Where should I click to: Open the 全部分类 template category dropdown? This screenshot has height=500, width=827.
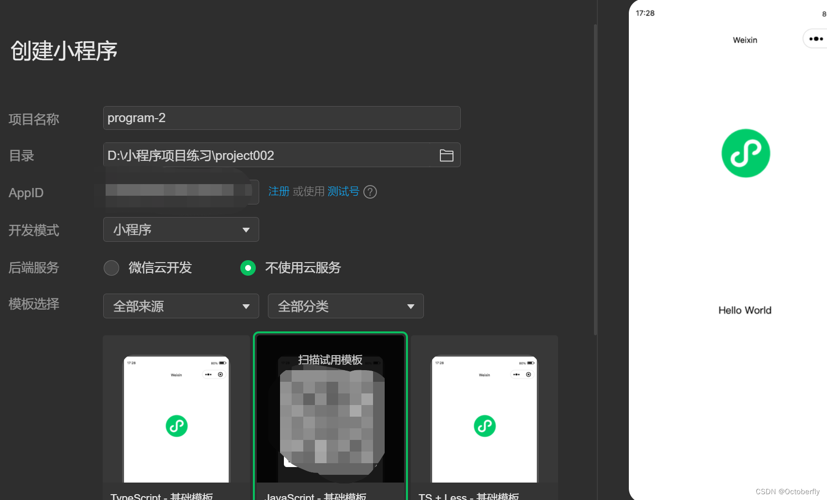346,306
